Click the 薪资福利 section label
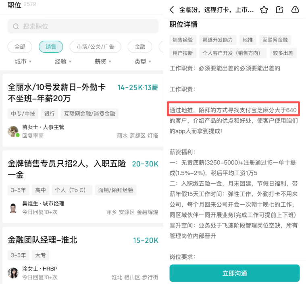 point(182,152)
